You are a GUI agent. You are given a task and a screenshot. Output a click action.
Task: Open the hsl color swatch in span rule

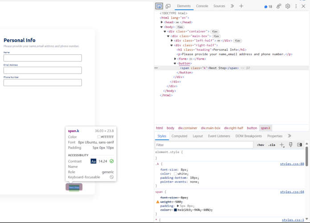coord(175,210)
